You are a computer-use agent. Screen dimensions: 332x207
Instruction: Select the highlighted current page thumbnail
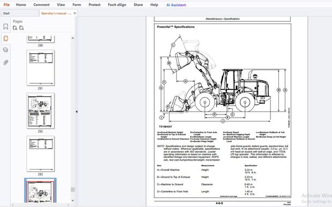click(x=41, y=190)
